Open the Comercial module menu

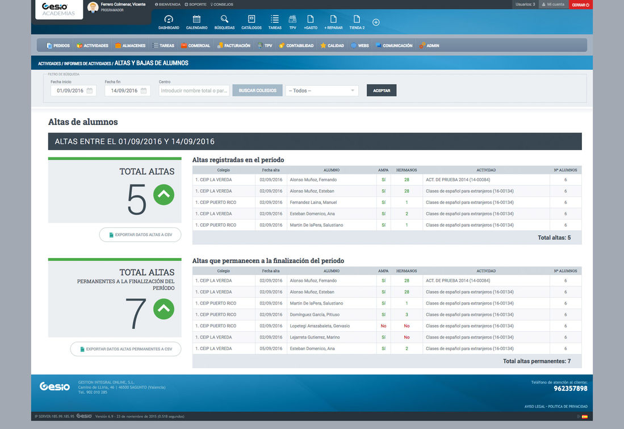195,46
